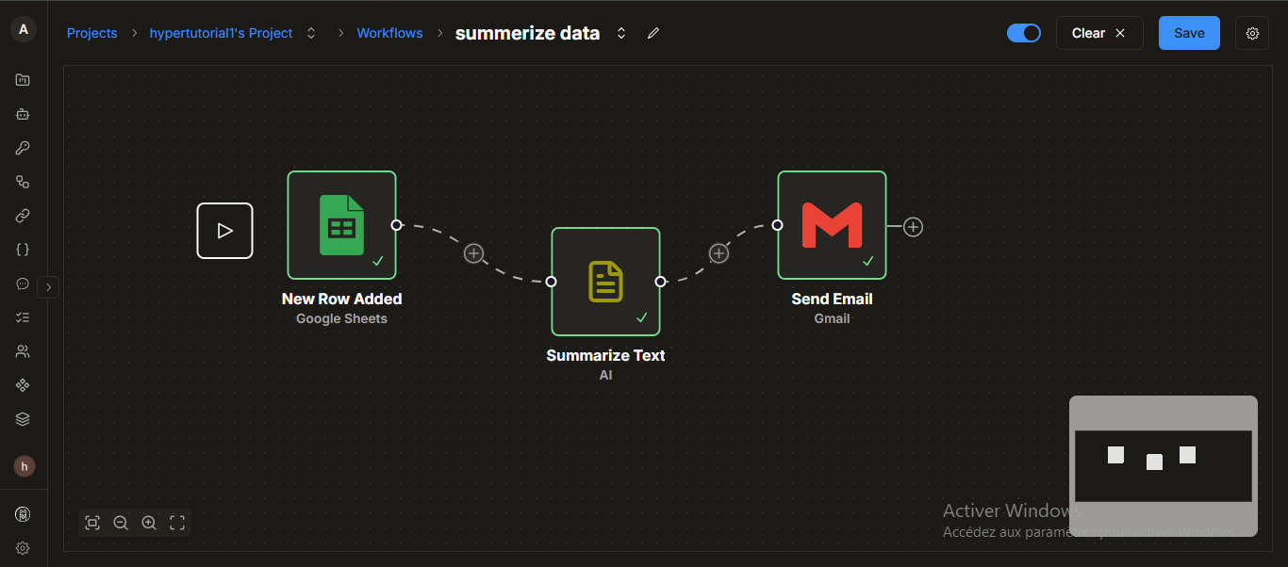This screenshot has height=567, width=1288.
Task: Click the badge icon above sidebar settings
Action: (x=23, y=514)
